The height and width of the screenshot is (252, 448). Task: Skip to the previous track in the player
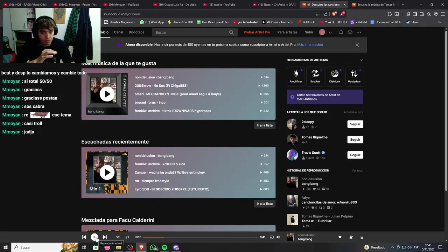click(84, 237)
